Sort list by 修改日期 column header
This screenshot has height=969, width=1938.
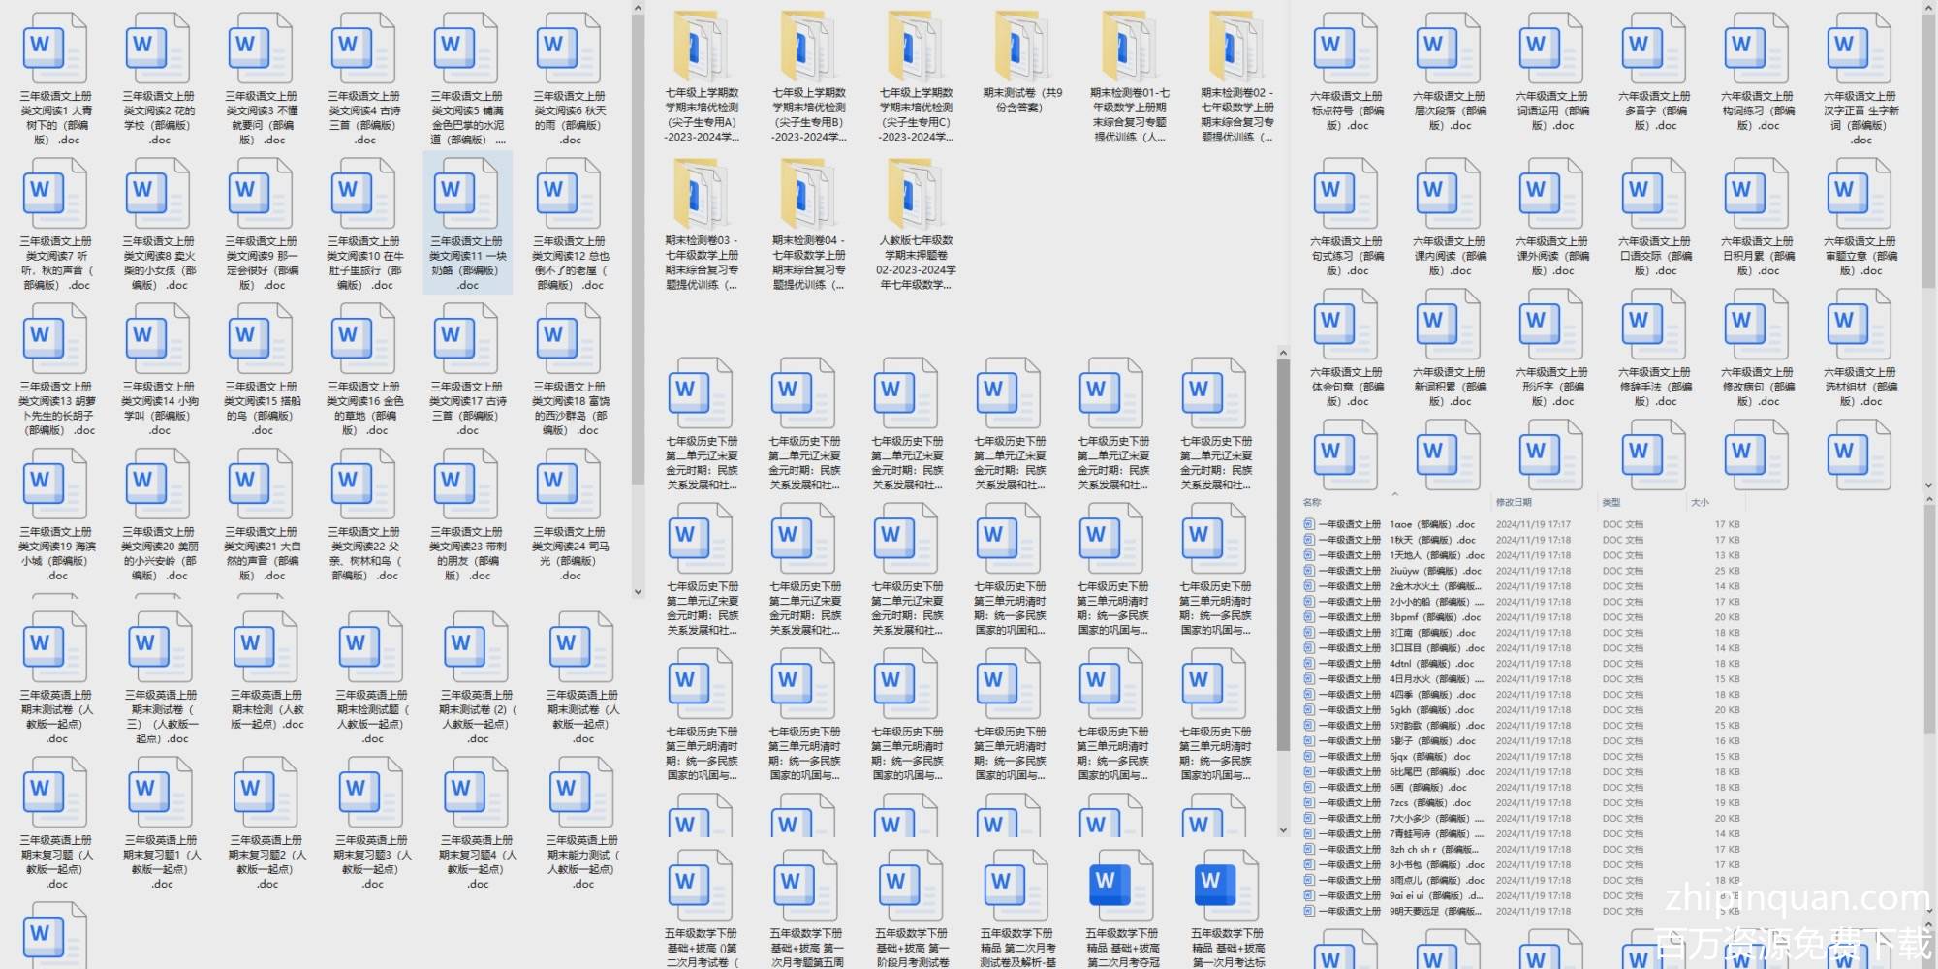coord(1514,502)
